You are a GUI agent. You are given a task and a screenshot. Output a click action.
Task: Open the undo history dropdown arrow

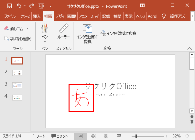[x=25, y=6]
